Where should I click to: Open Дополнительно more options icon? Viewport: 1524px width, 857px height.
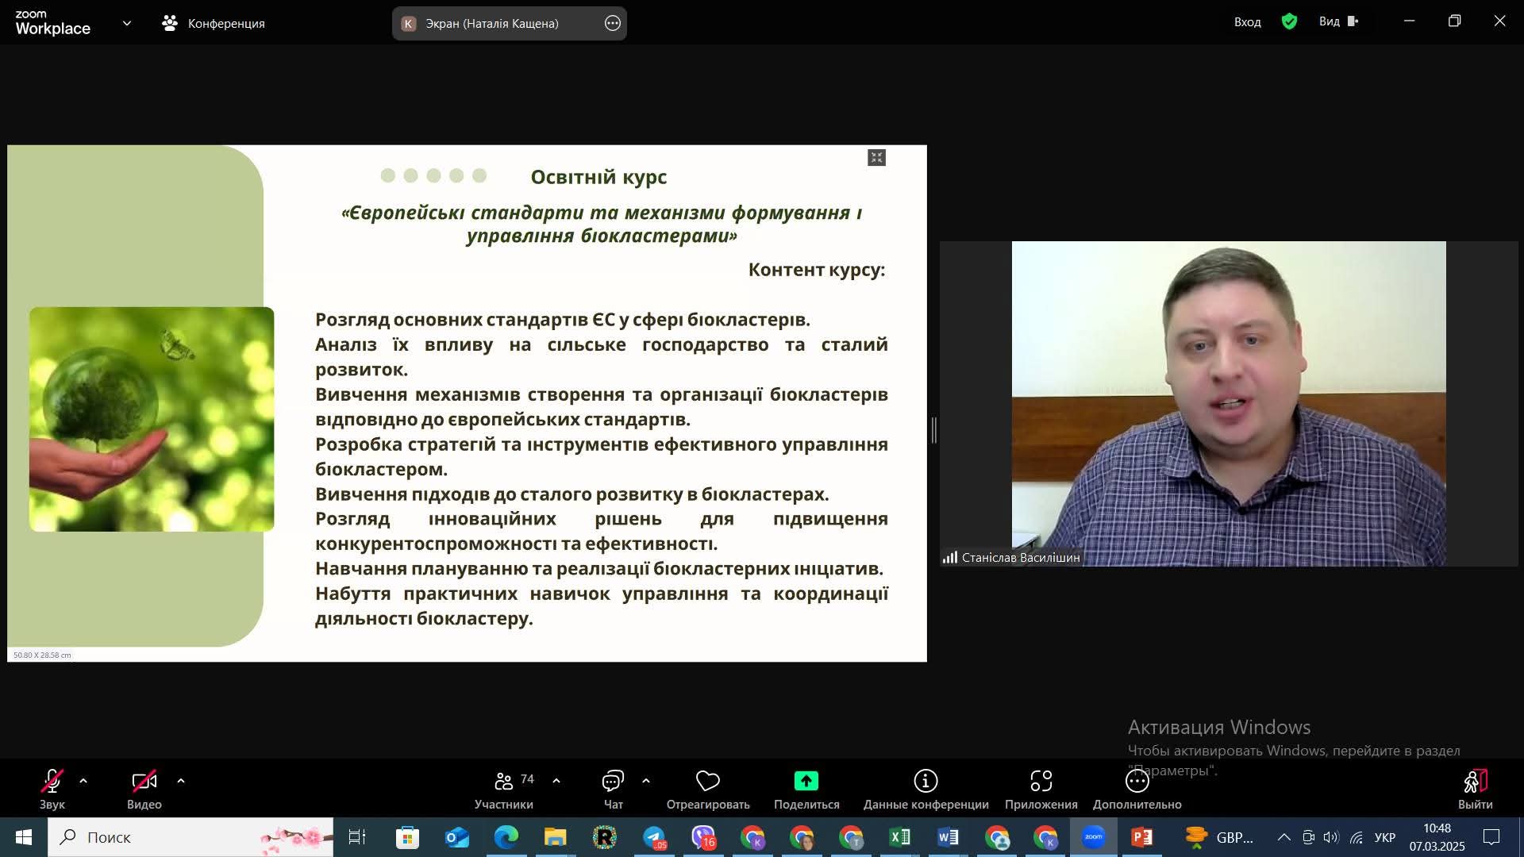pyautogui.click(x=1137, y=782)
